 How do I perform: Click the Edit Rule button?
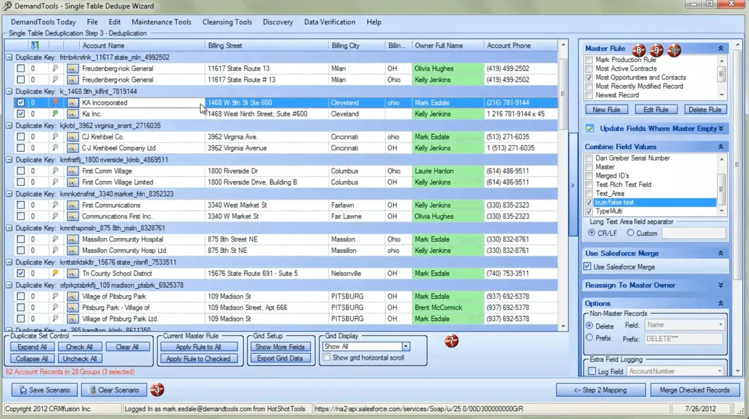click(656, 109)
